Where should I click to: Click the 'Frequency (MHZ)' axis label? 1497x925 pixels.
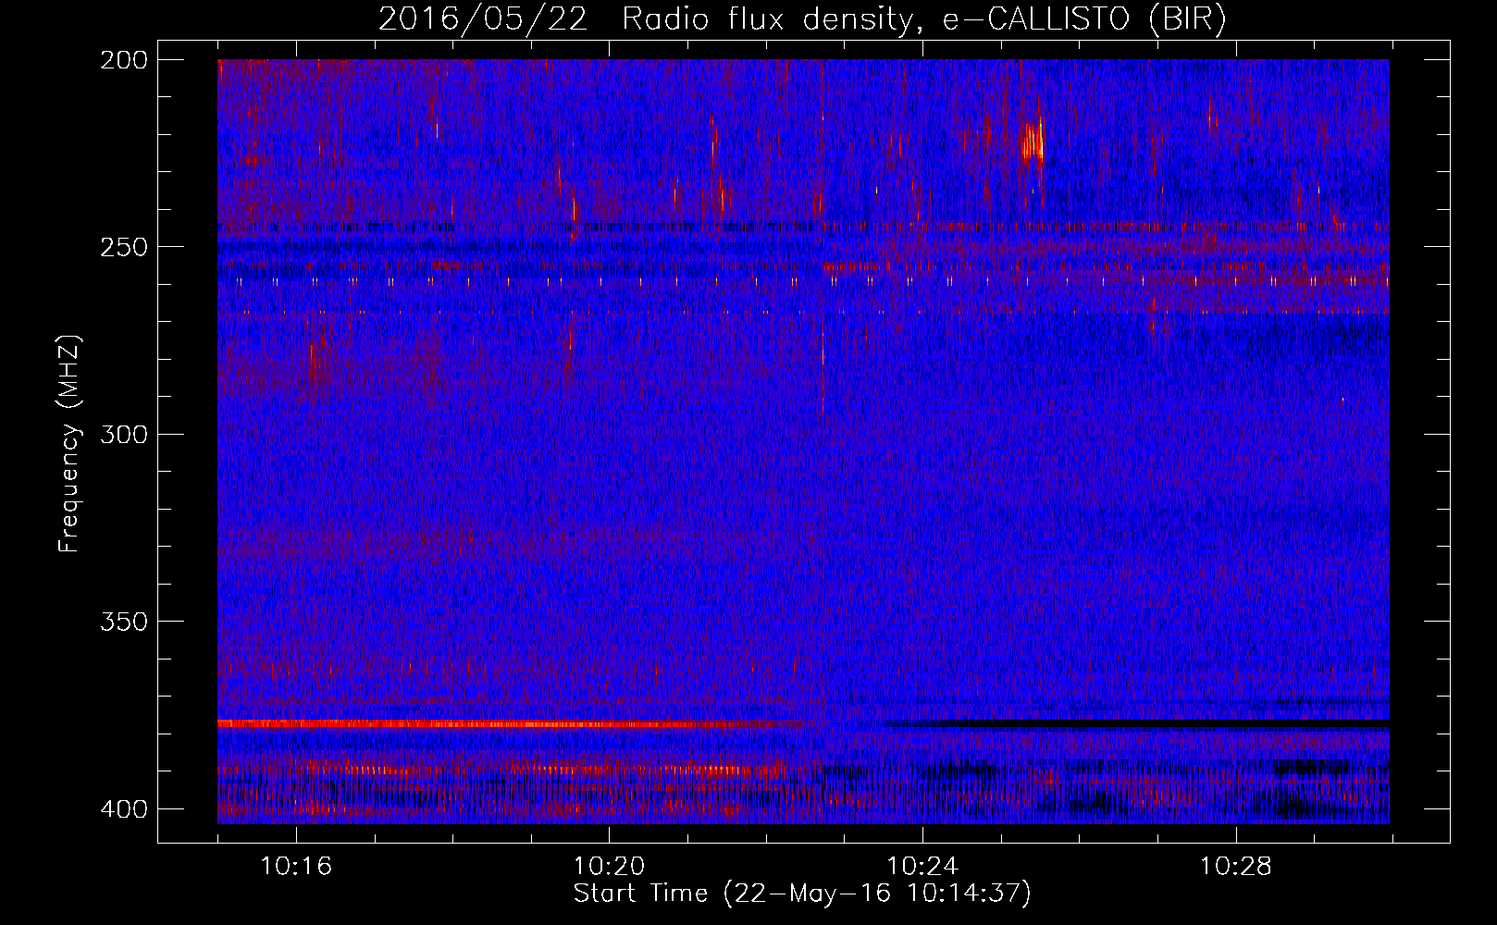(x=69, y=444)
